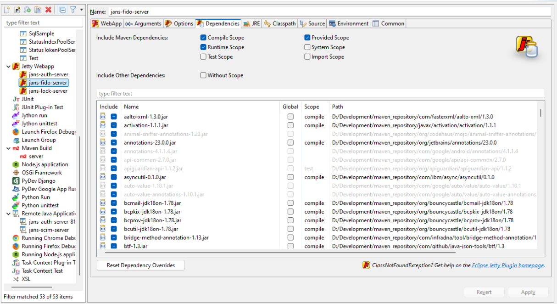Open the WebApp tab
This screenshot has width=557, height=304.
106,23
